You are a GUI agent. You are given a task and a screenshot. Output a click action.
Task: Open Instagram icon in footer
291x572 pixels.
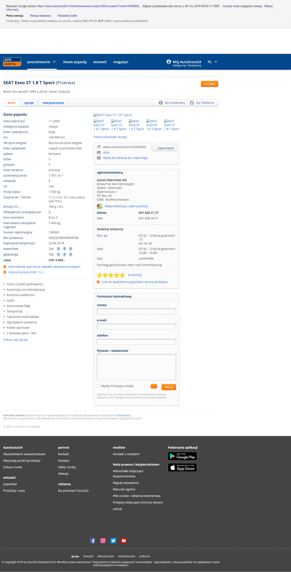click(103, 541)
